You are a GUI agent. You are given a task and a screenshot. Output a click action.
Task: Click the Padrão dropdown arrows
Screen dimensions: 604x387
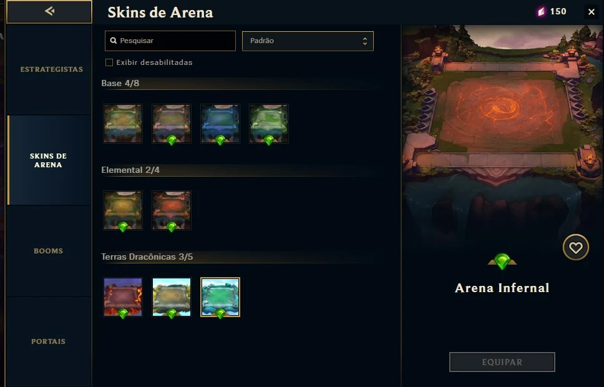tap(365, 41)
